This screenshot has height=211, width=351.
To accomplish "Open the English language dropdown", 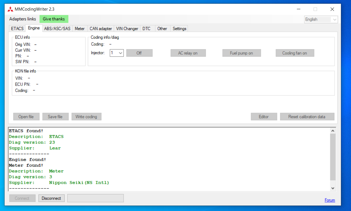I will [321, 20].
